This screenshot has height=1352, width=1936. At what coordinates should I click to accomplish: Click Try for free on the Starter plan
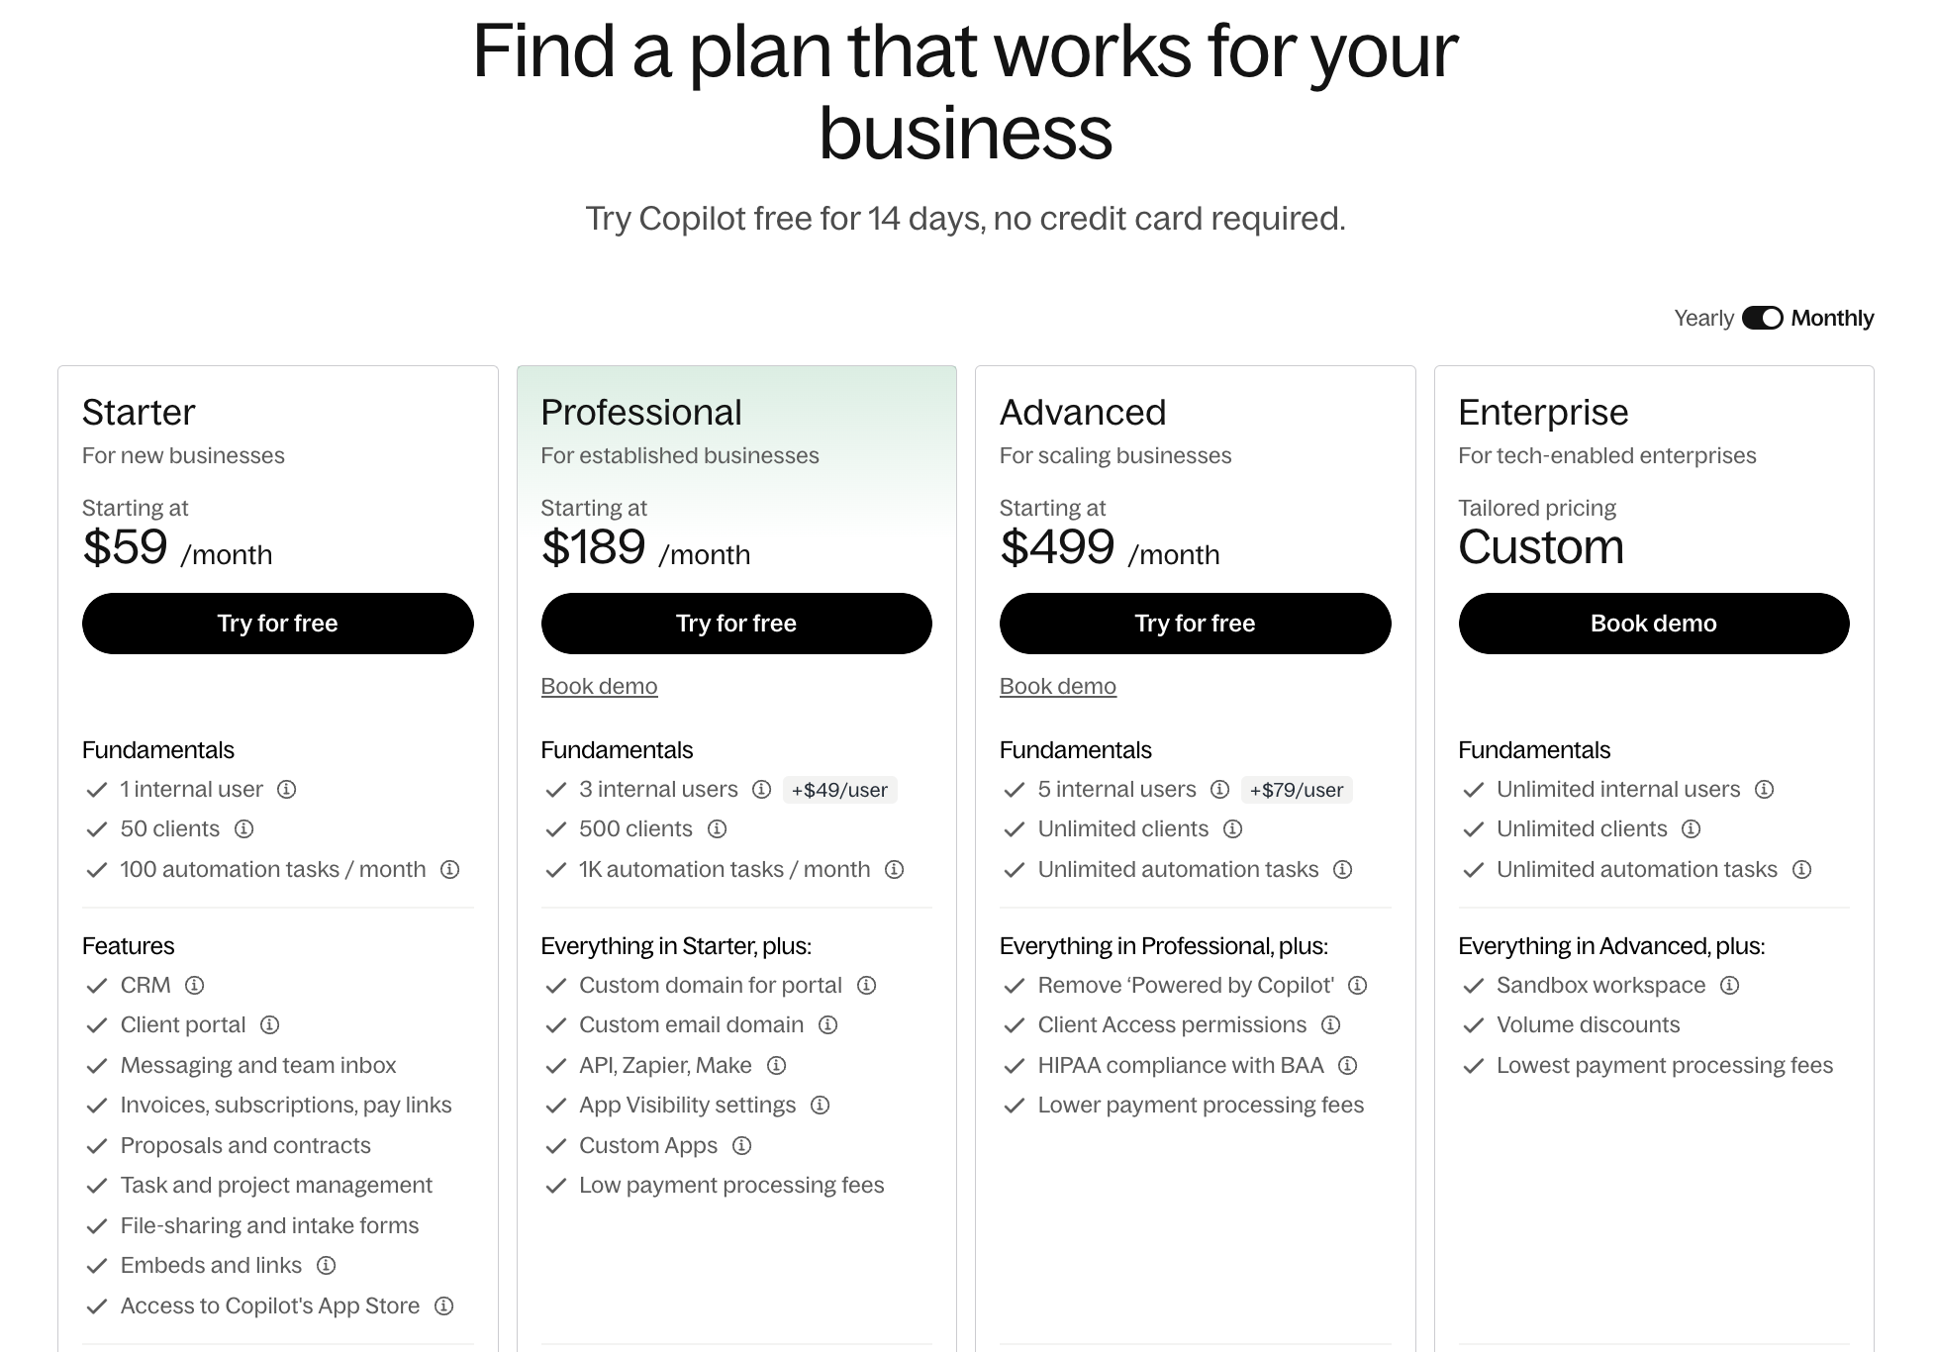pos(277,623)
